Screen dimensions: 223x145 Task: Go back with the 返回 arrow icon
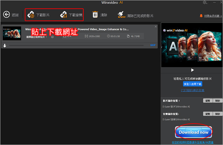[x=7, y=15]
